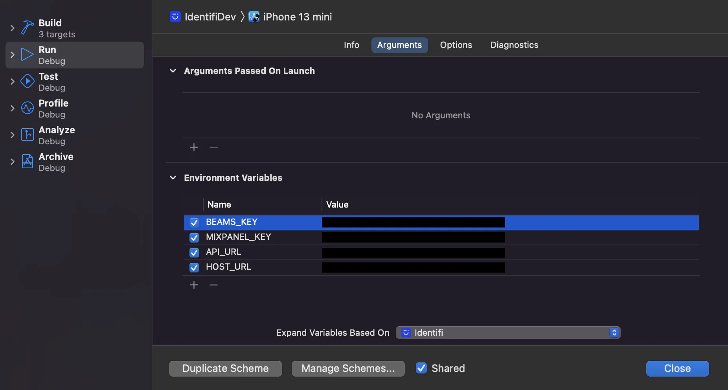Screen dimensions: 728x390
Task: Expand the Build action chevron
Action: [x=12, y=28]
